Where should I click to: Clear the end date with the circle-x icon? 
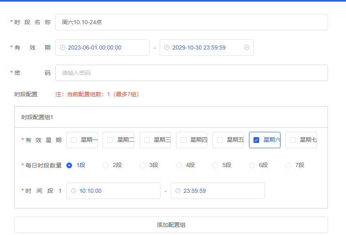coord(246,47)
